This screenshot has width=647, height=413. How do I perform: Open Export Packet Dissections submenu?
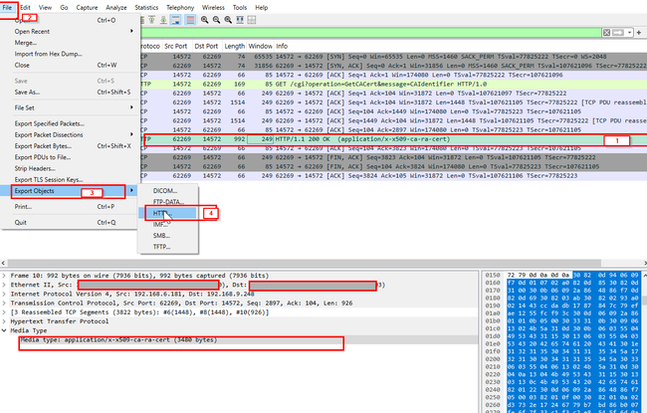pyautogui.click(x=70, y=134)
